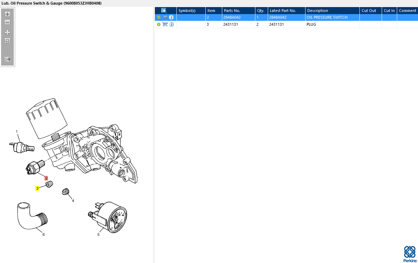Select the four-squares grid view icon
This screenshot has height=263, width=418.
[x=7, y=32]
